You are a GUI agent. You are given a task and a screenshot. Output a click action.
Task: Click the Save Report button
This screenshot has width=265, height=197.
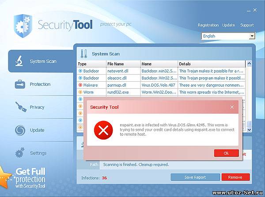(x=195, y=177)
